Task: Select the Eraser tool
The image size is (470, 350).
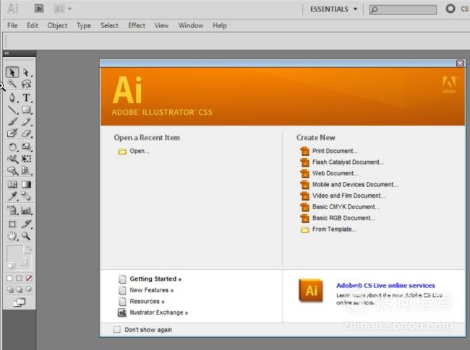Action: click(x=26, y=133)
